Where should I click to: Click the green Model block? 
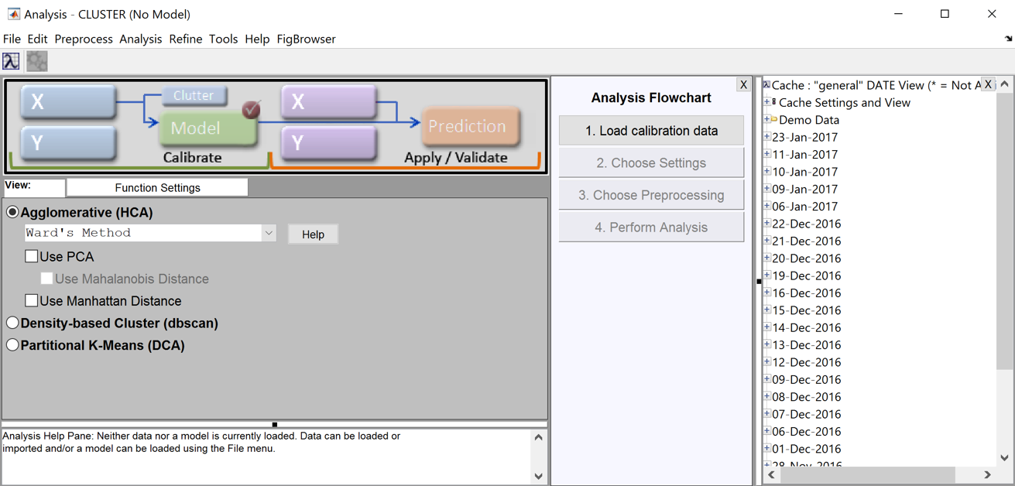pyautogui.click(x=207, y=128)
